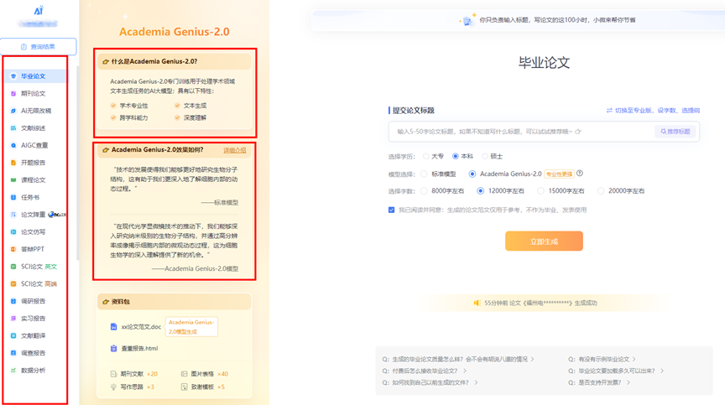The width and height of the screenshot is (725, 405).
Task: Click the 论文降重 sidebar icon
Action: [x=13, y=215]
